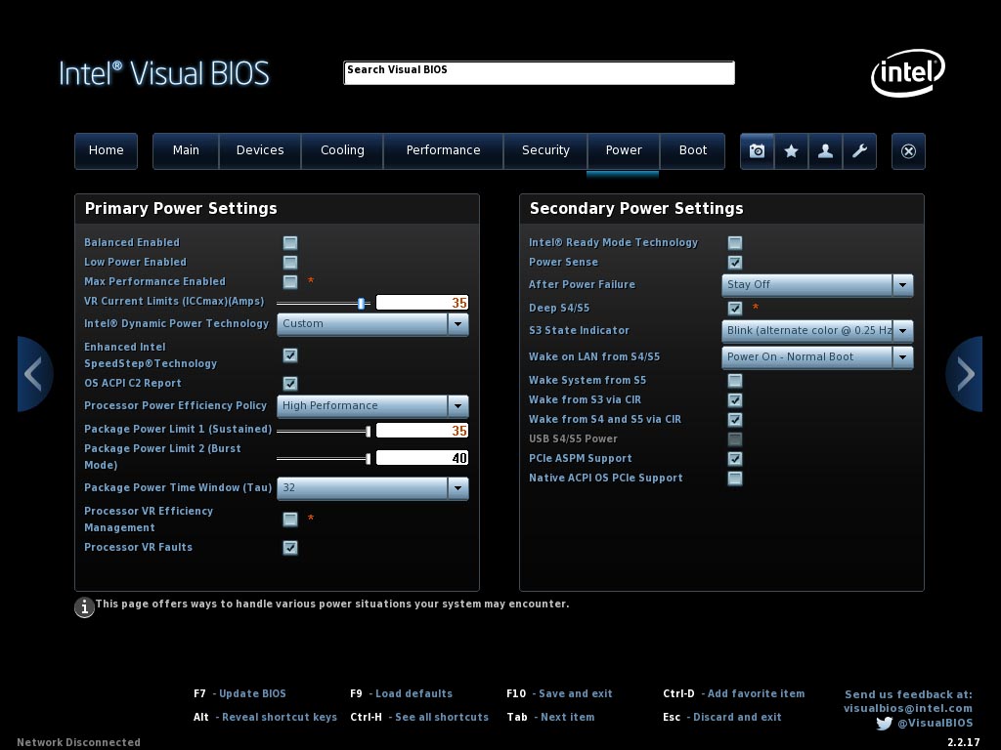Open After Power Failure dropdown

click(x=817, y=285)
